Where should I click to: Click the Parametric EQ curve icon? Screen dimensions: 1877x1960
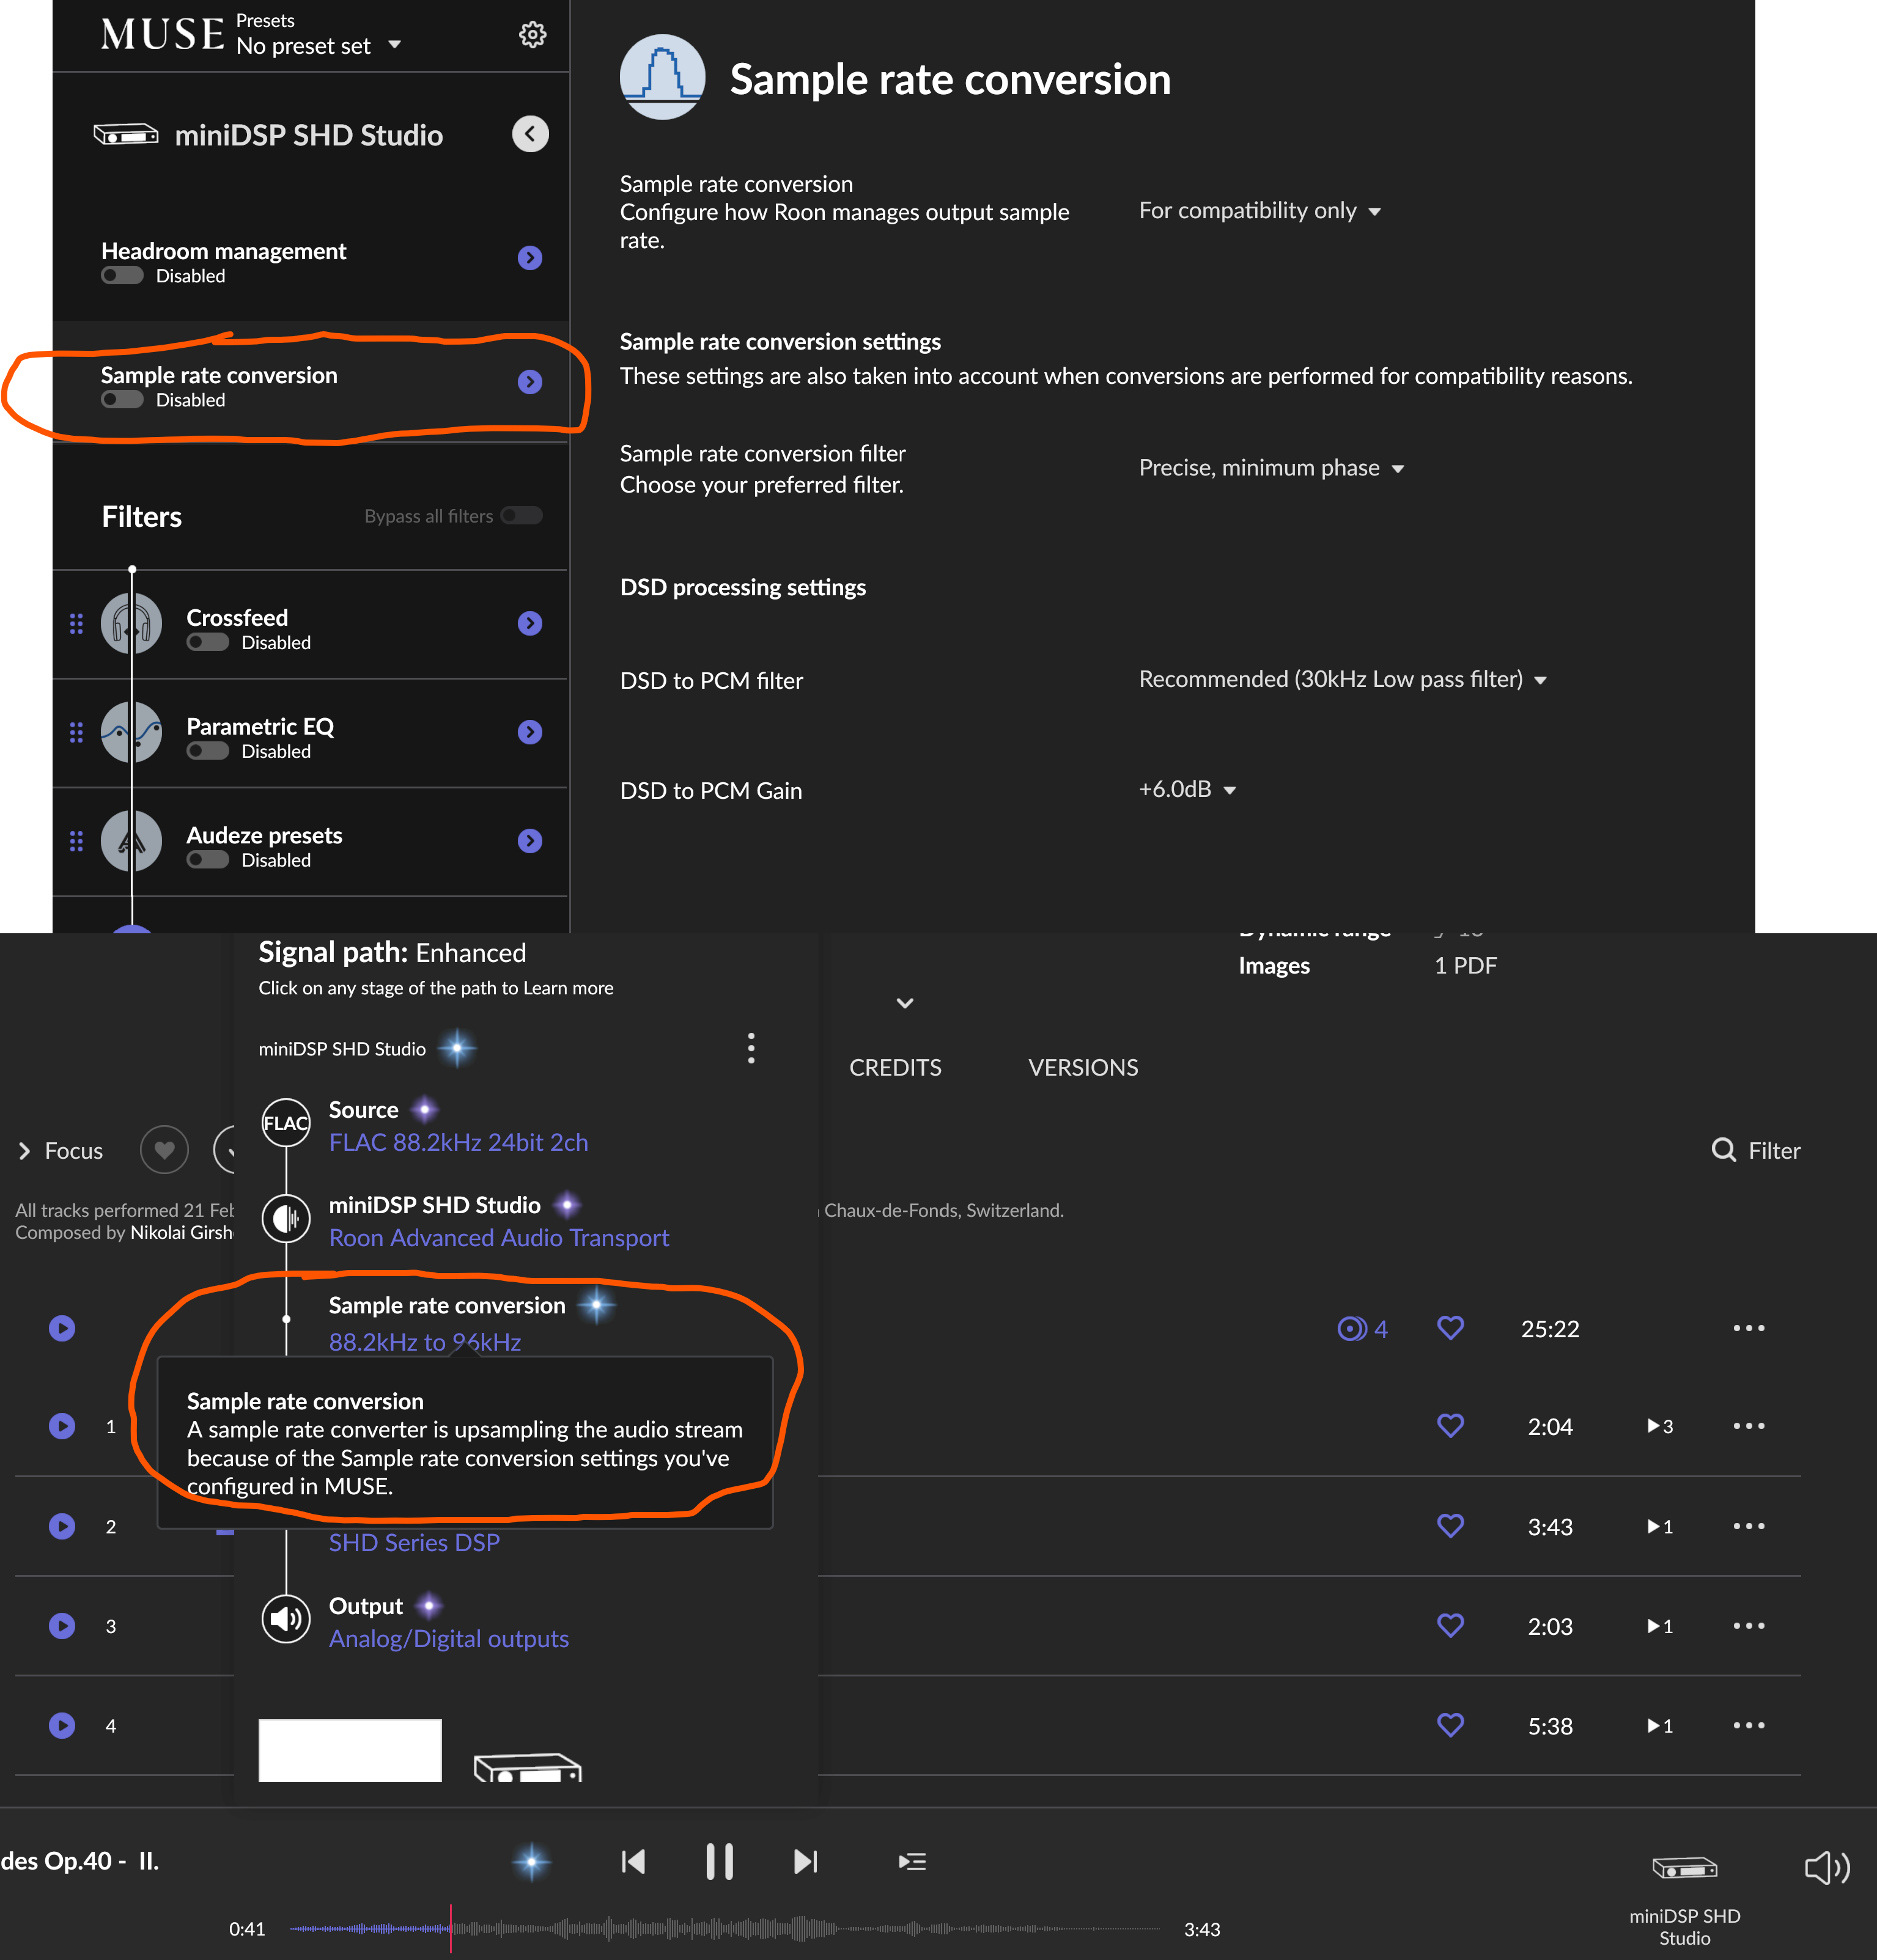pyautogui.click(x=131, y=733)
